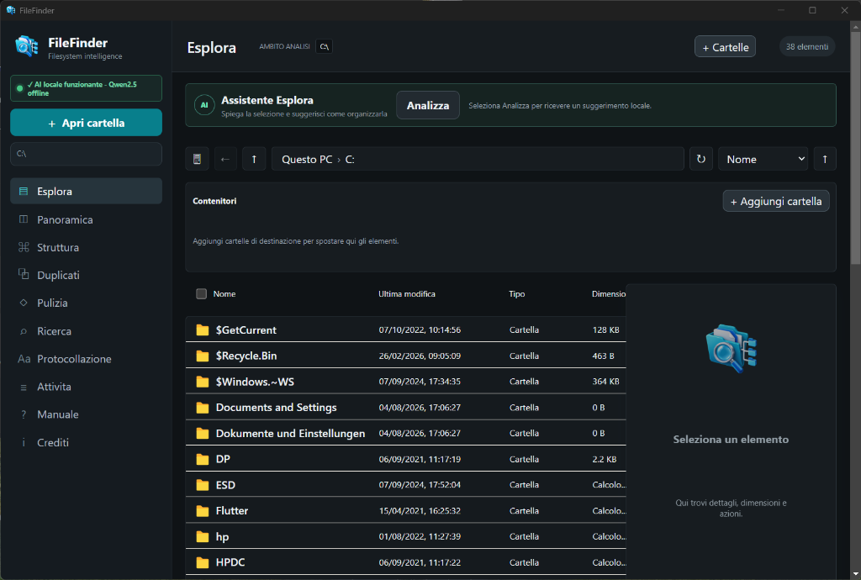This screenshot has width=861, height=580.
Task: Open the Ricerca section
Action: [x=87, y=331]
